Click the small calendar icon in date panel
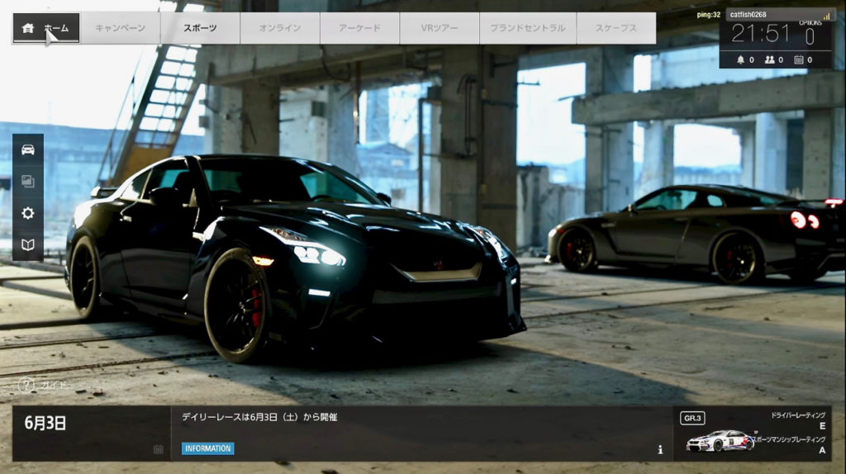The width and height of the screenshot is (846, 474). click(x=158, y=449)
